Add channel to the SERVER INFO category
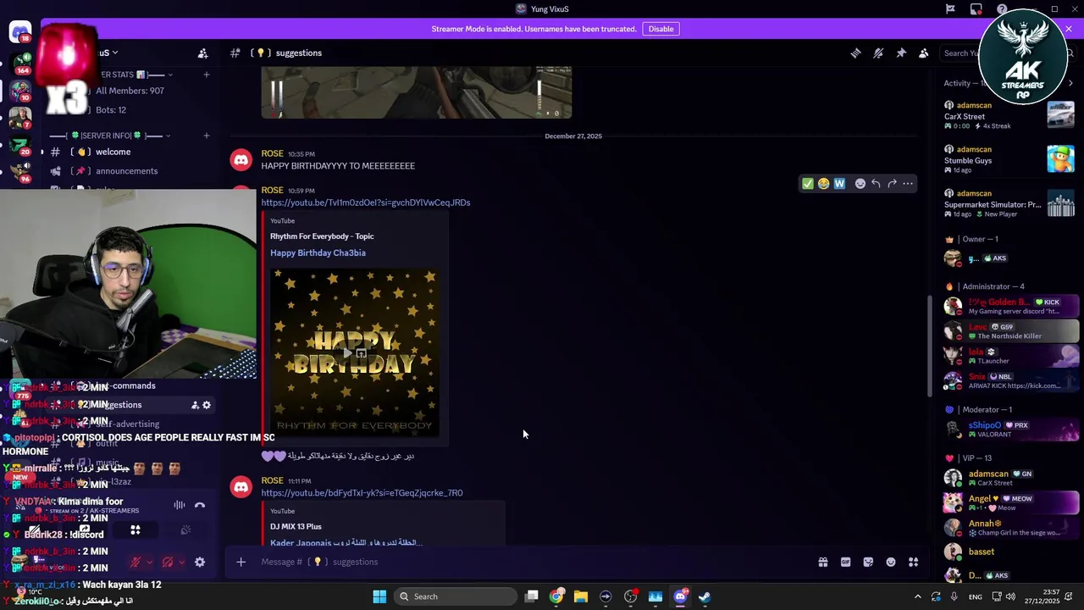Image resolution: width=1084 pixels, height=610 pixels. pyautogui.click(x=207, y=136)
